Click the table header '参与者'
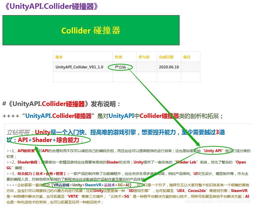 [x=144, y=57]
